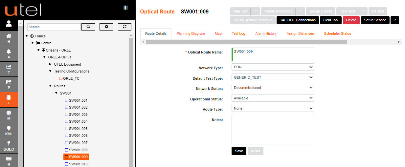Collapse the Centre tree node
Screen dimensions: 405x167
pyautogui.click(x=33, y=43)
